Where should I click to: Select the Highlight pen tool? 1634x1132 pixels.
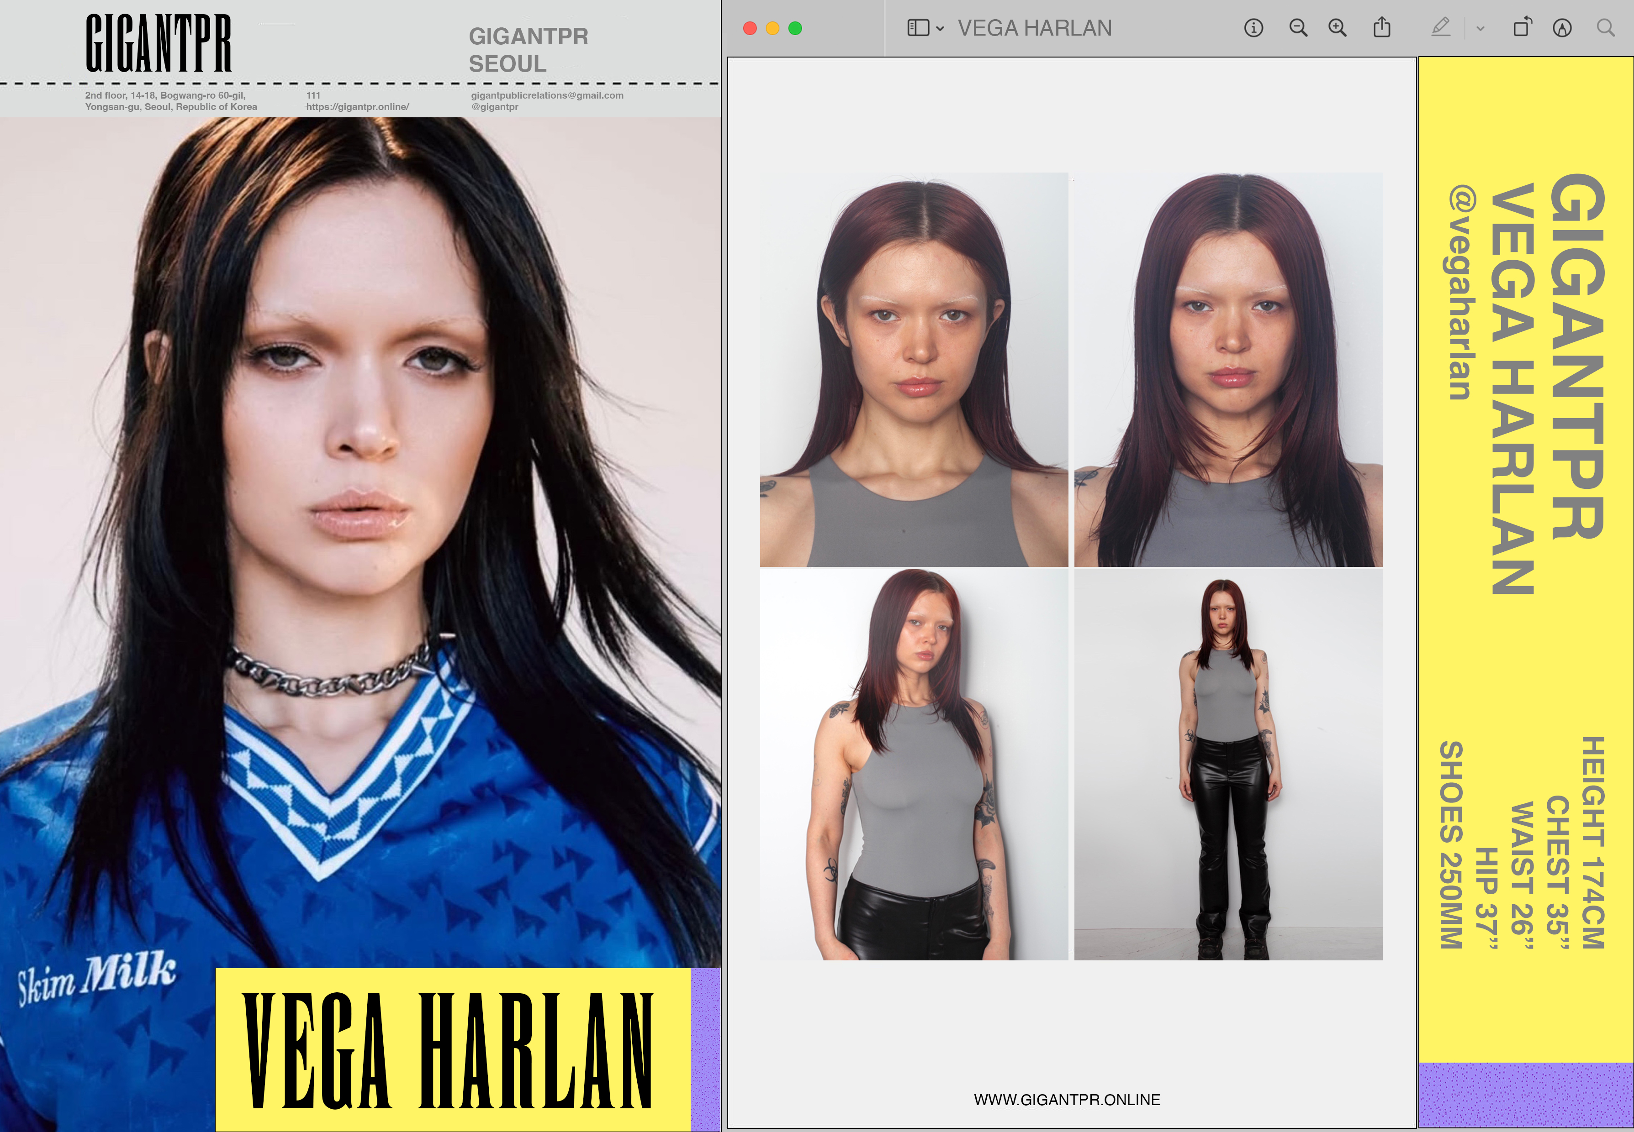[x=1440, y=28]
